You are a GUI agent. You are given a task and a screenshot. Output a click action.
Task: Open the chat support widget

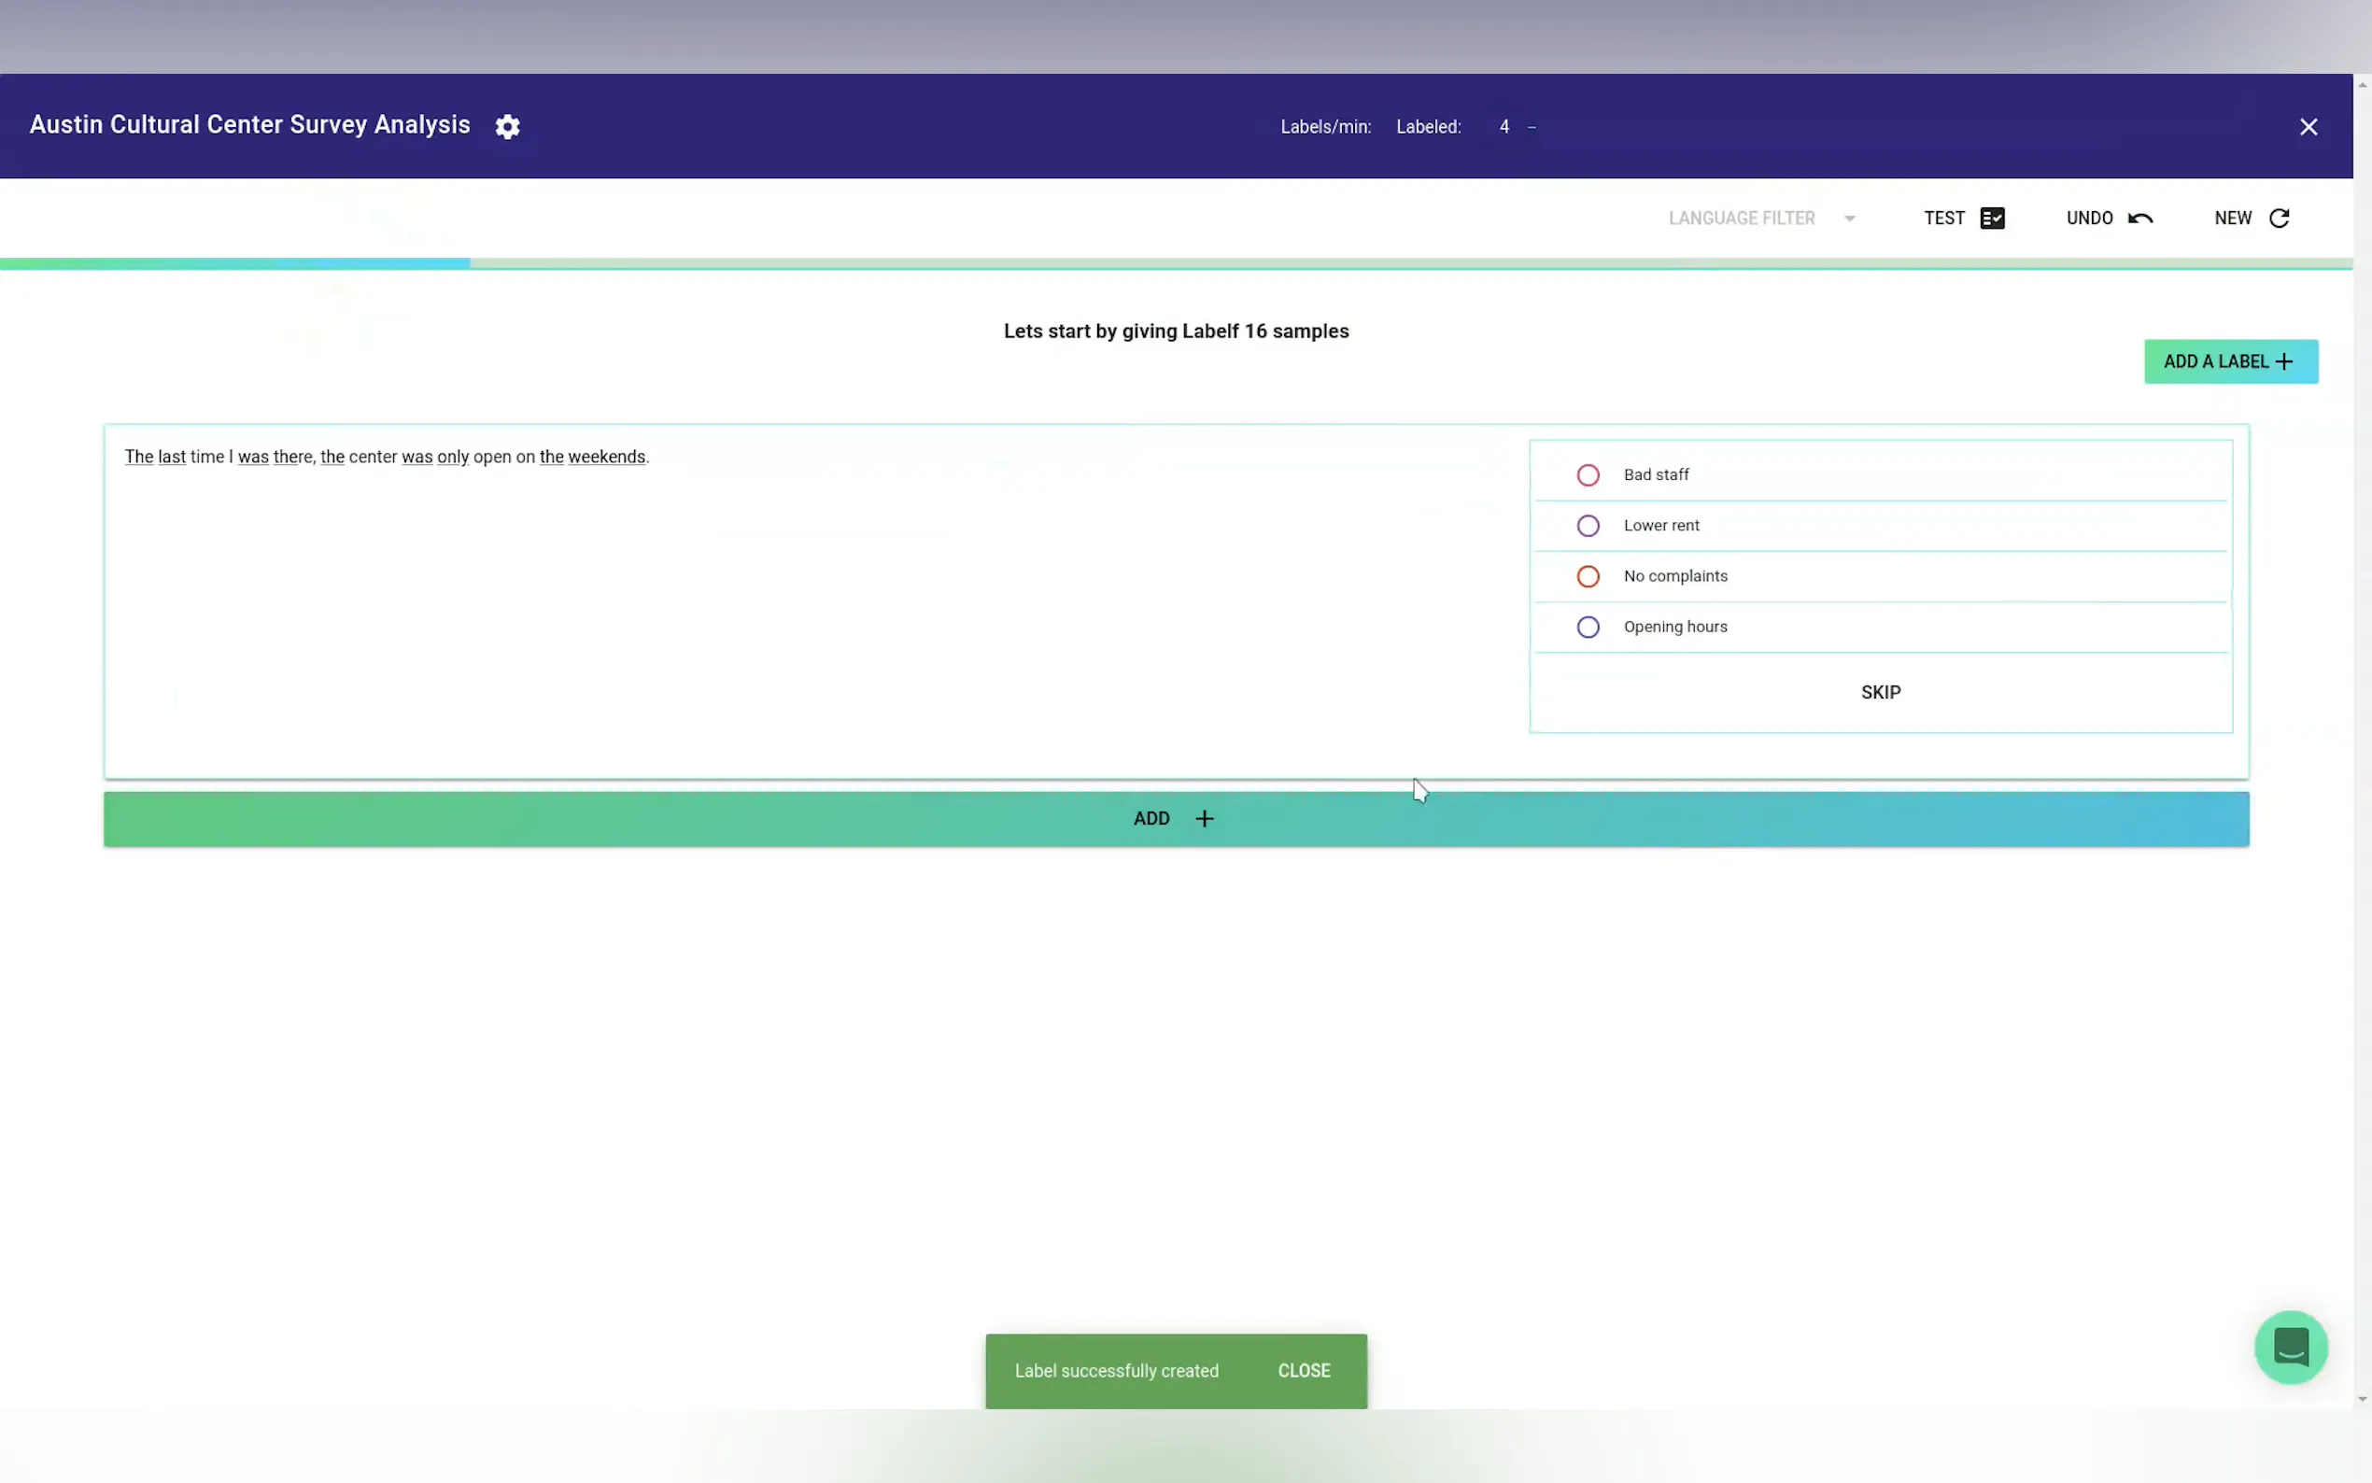[2290, 1347]
